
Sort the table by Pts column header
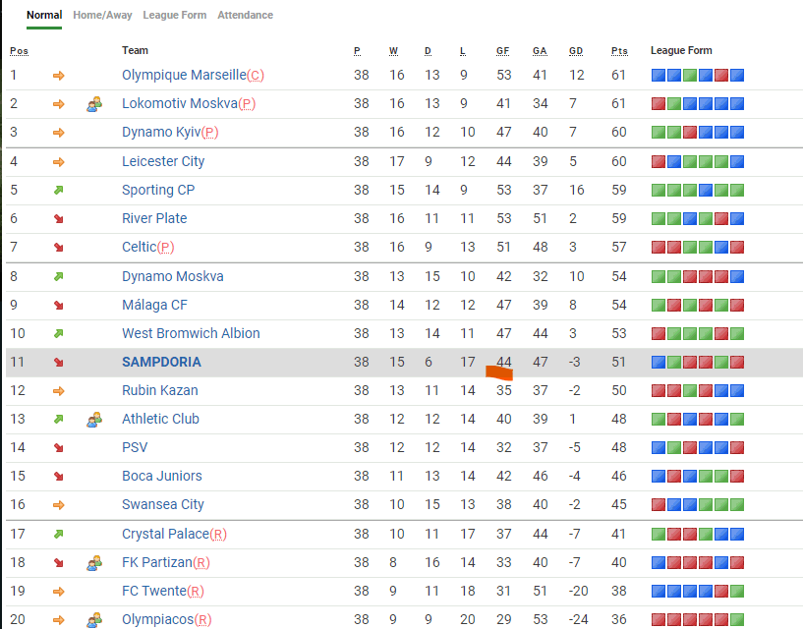(x=618, y=51)
